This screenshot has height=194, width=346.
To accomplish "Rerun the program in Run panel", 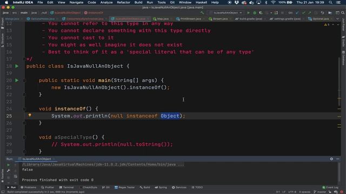I will 9,165.
